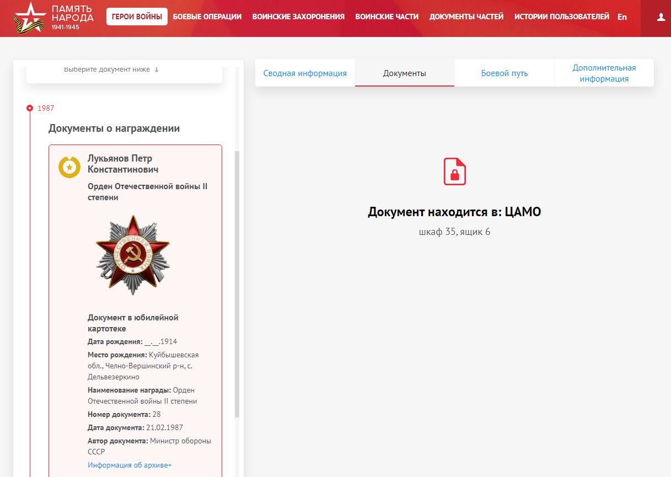Go to Воинские захоронения

pos(298,17)
